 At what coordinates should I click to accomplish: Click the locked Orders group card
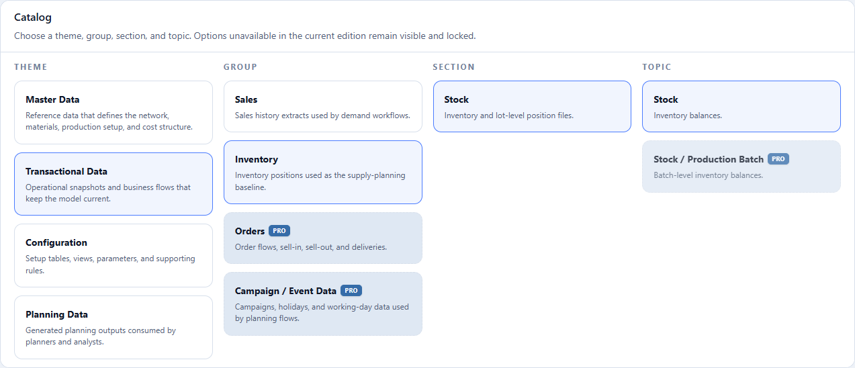[x=323, y=238]
